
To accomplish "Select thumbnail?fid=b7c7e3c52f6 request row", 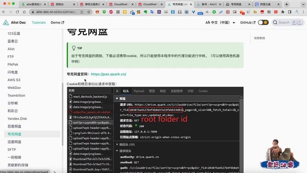I will [x=90, y=159].
